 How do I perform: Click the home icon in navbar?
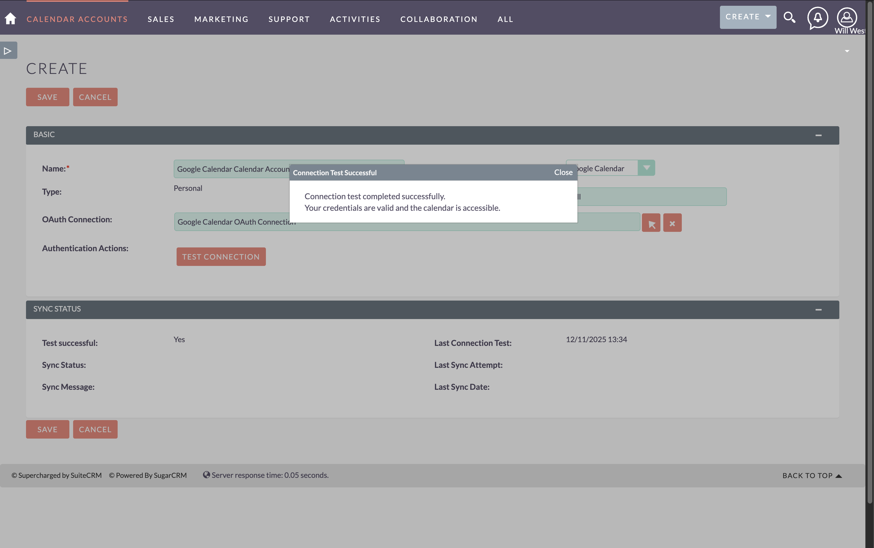(x=10, y=18)
